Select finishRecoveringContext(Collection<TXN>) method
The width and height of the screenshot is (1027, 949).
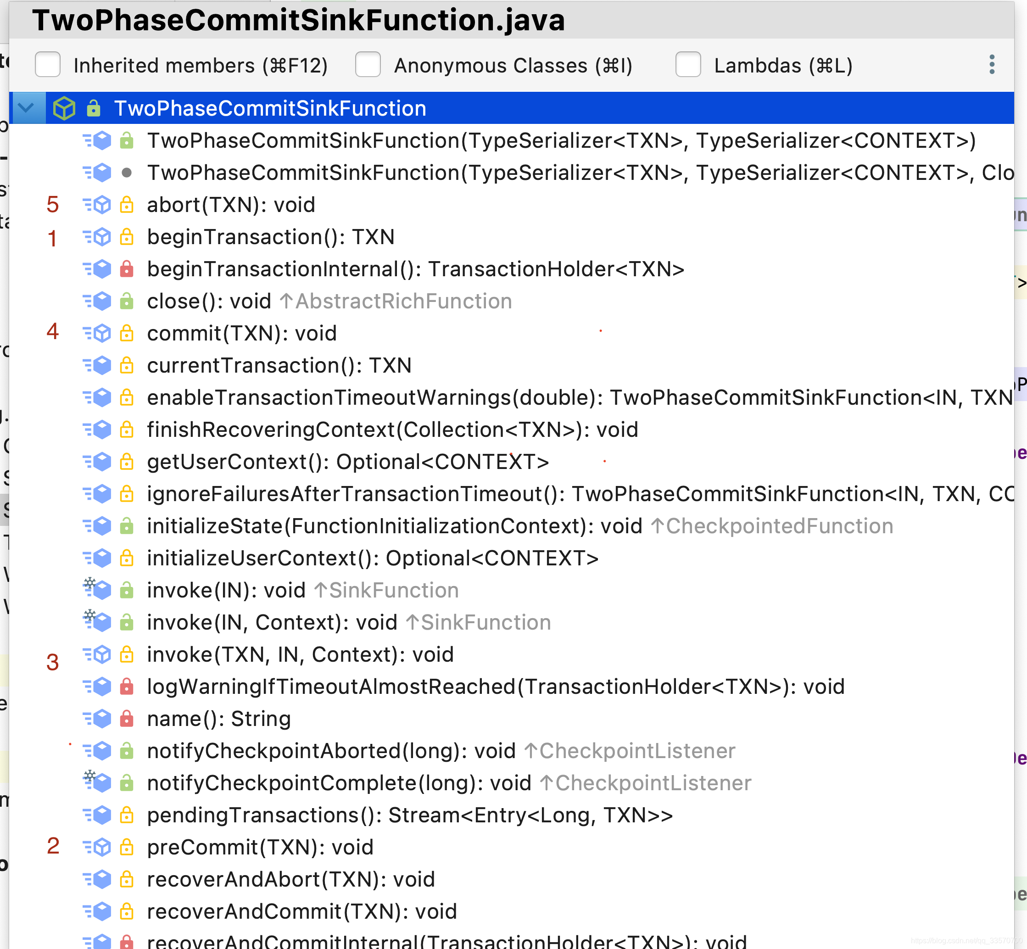[x=392, y=430]
